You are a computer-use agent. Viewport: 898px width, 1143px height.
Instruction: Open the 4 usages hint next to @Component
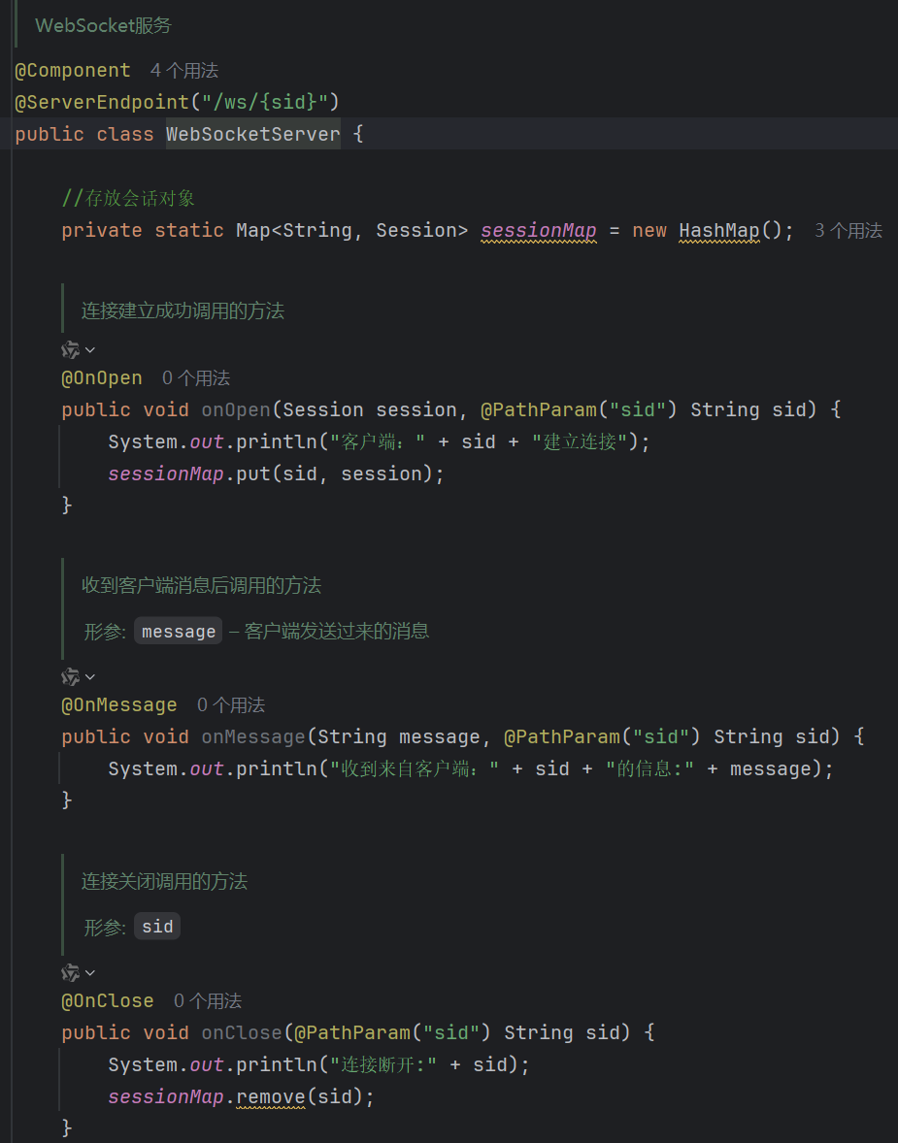(x=184, y=71)
